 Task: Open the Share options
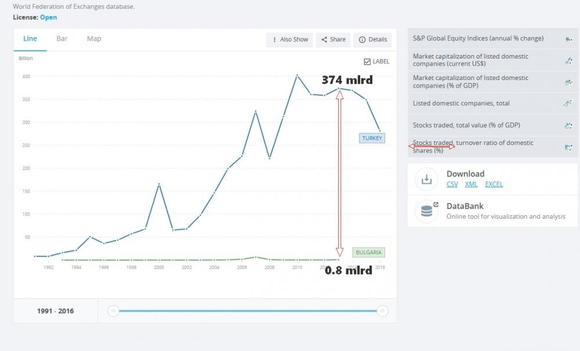click(333, 39)
